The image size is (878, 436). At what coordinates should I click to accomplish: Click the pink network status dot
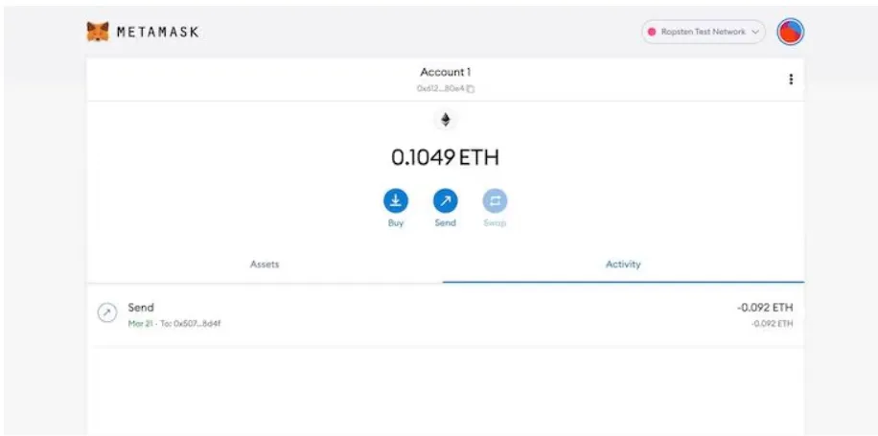click(652, 32)
